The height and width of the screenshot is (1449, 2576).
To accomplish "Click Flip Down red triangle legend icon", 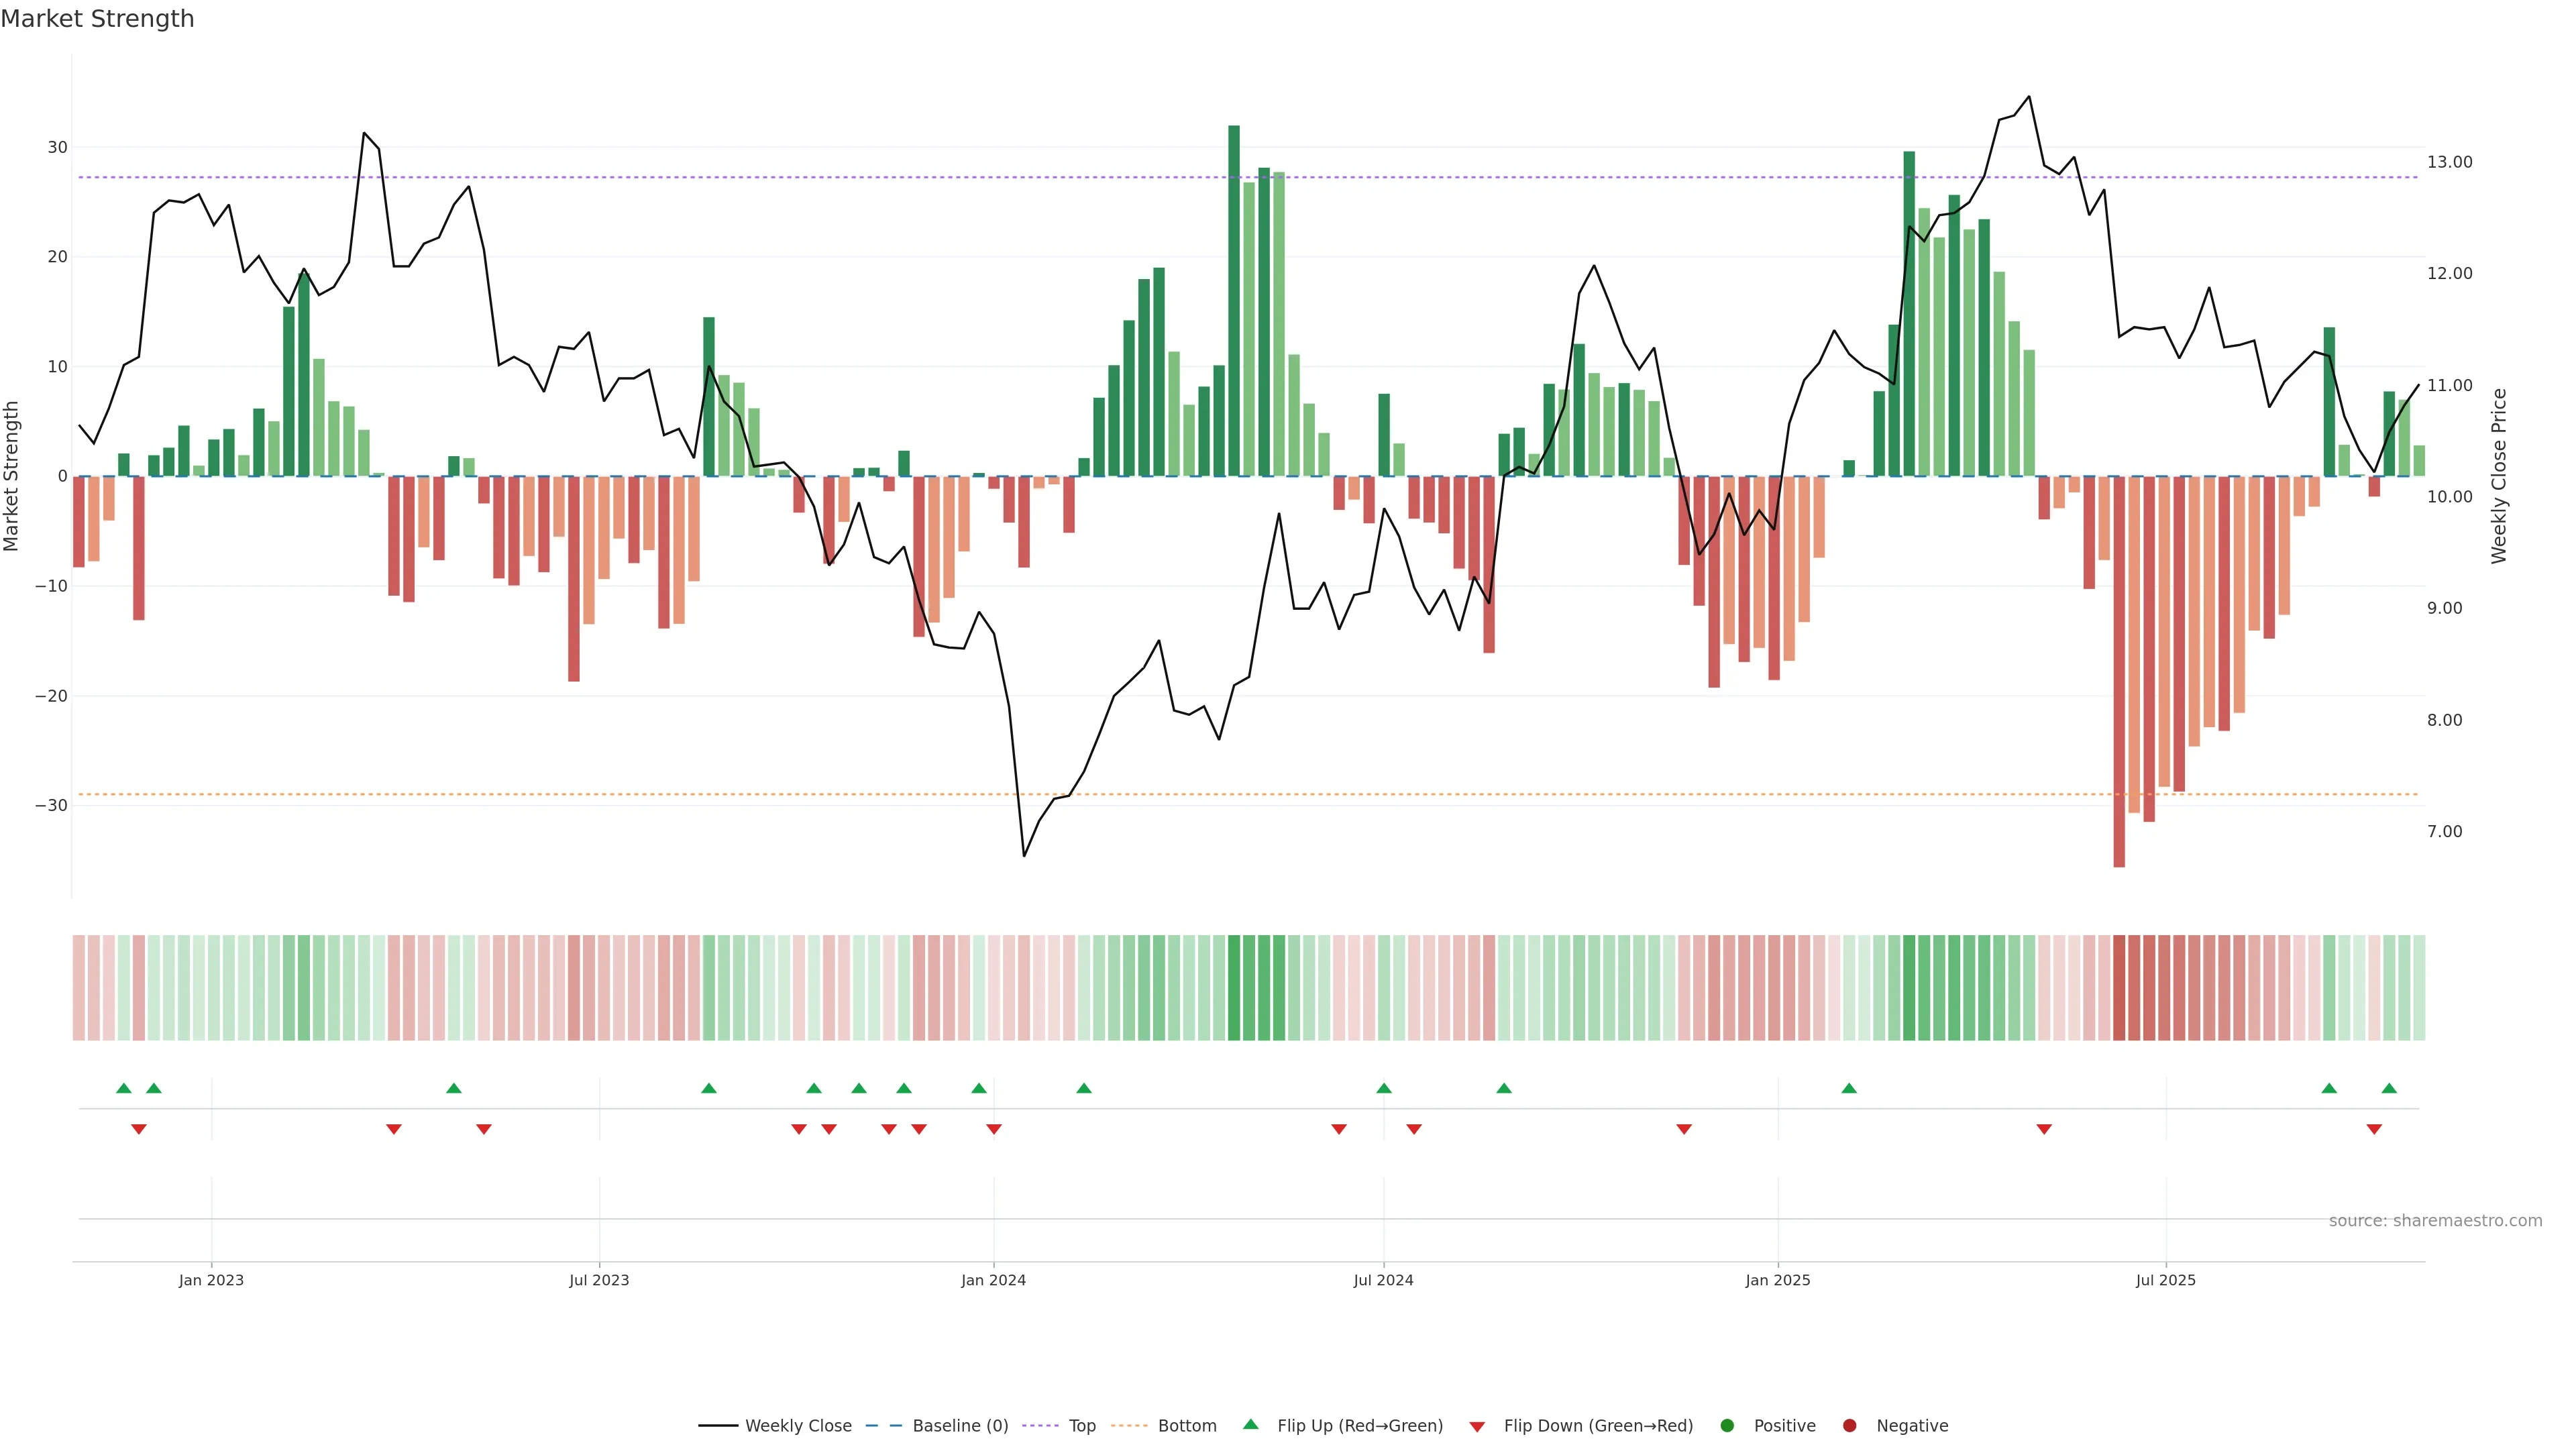I will (1477, 1427).
